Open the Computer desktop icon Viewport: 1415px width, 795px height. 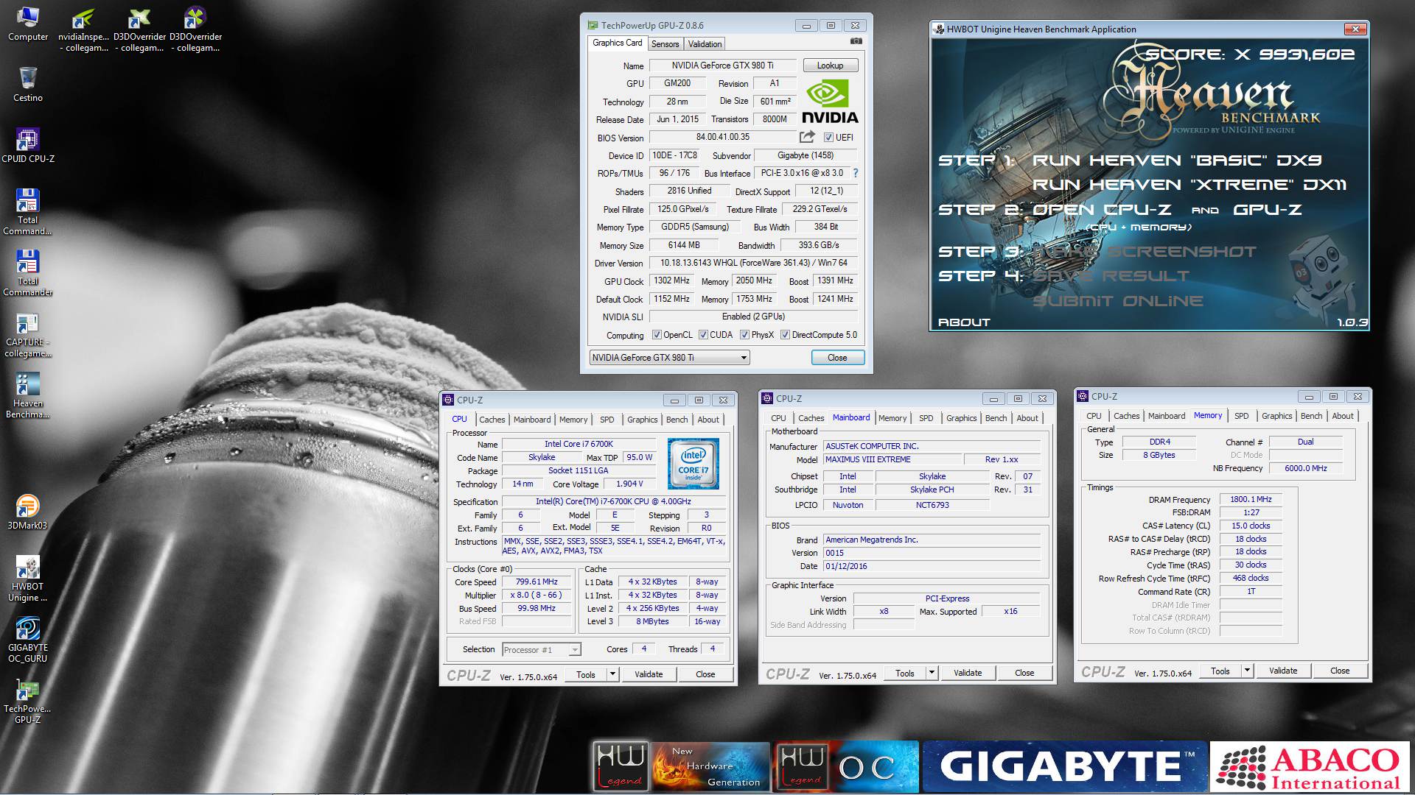28,24
